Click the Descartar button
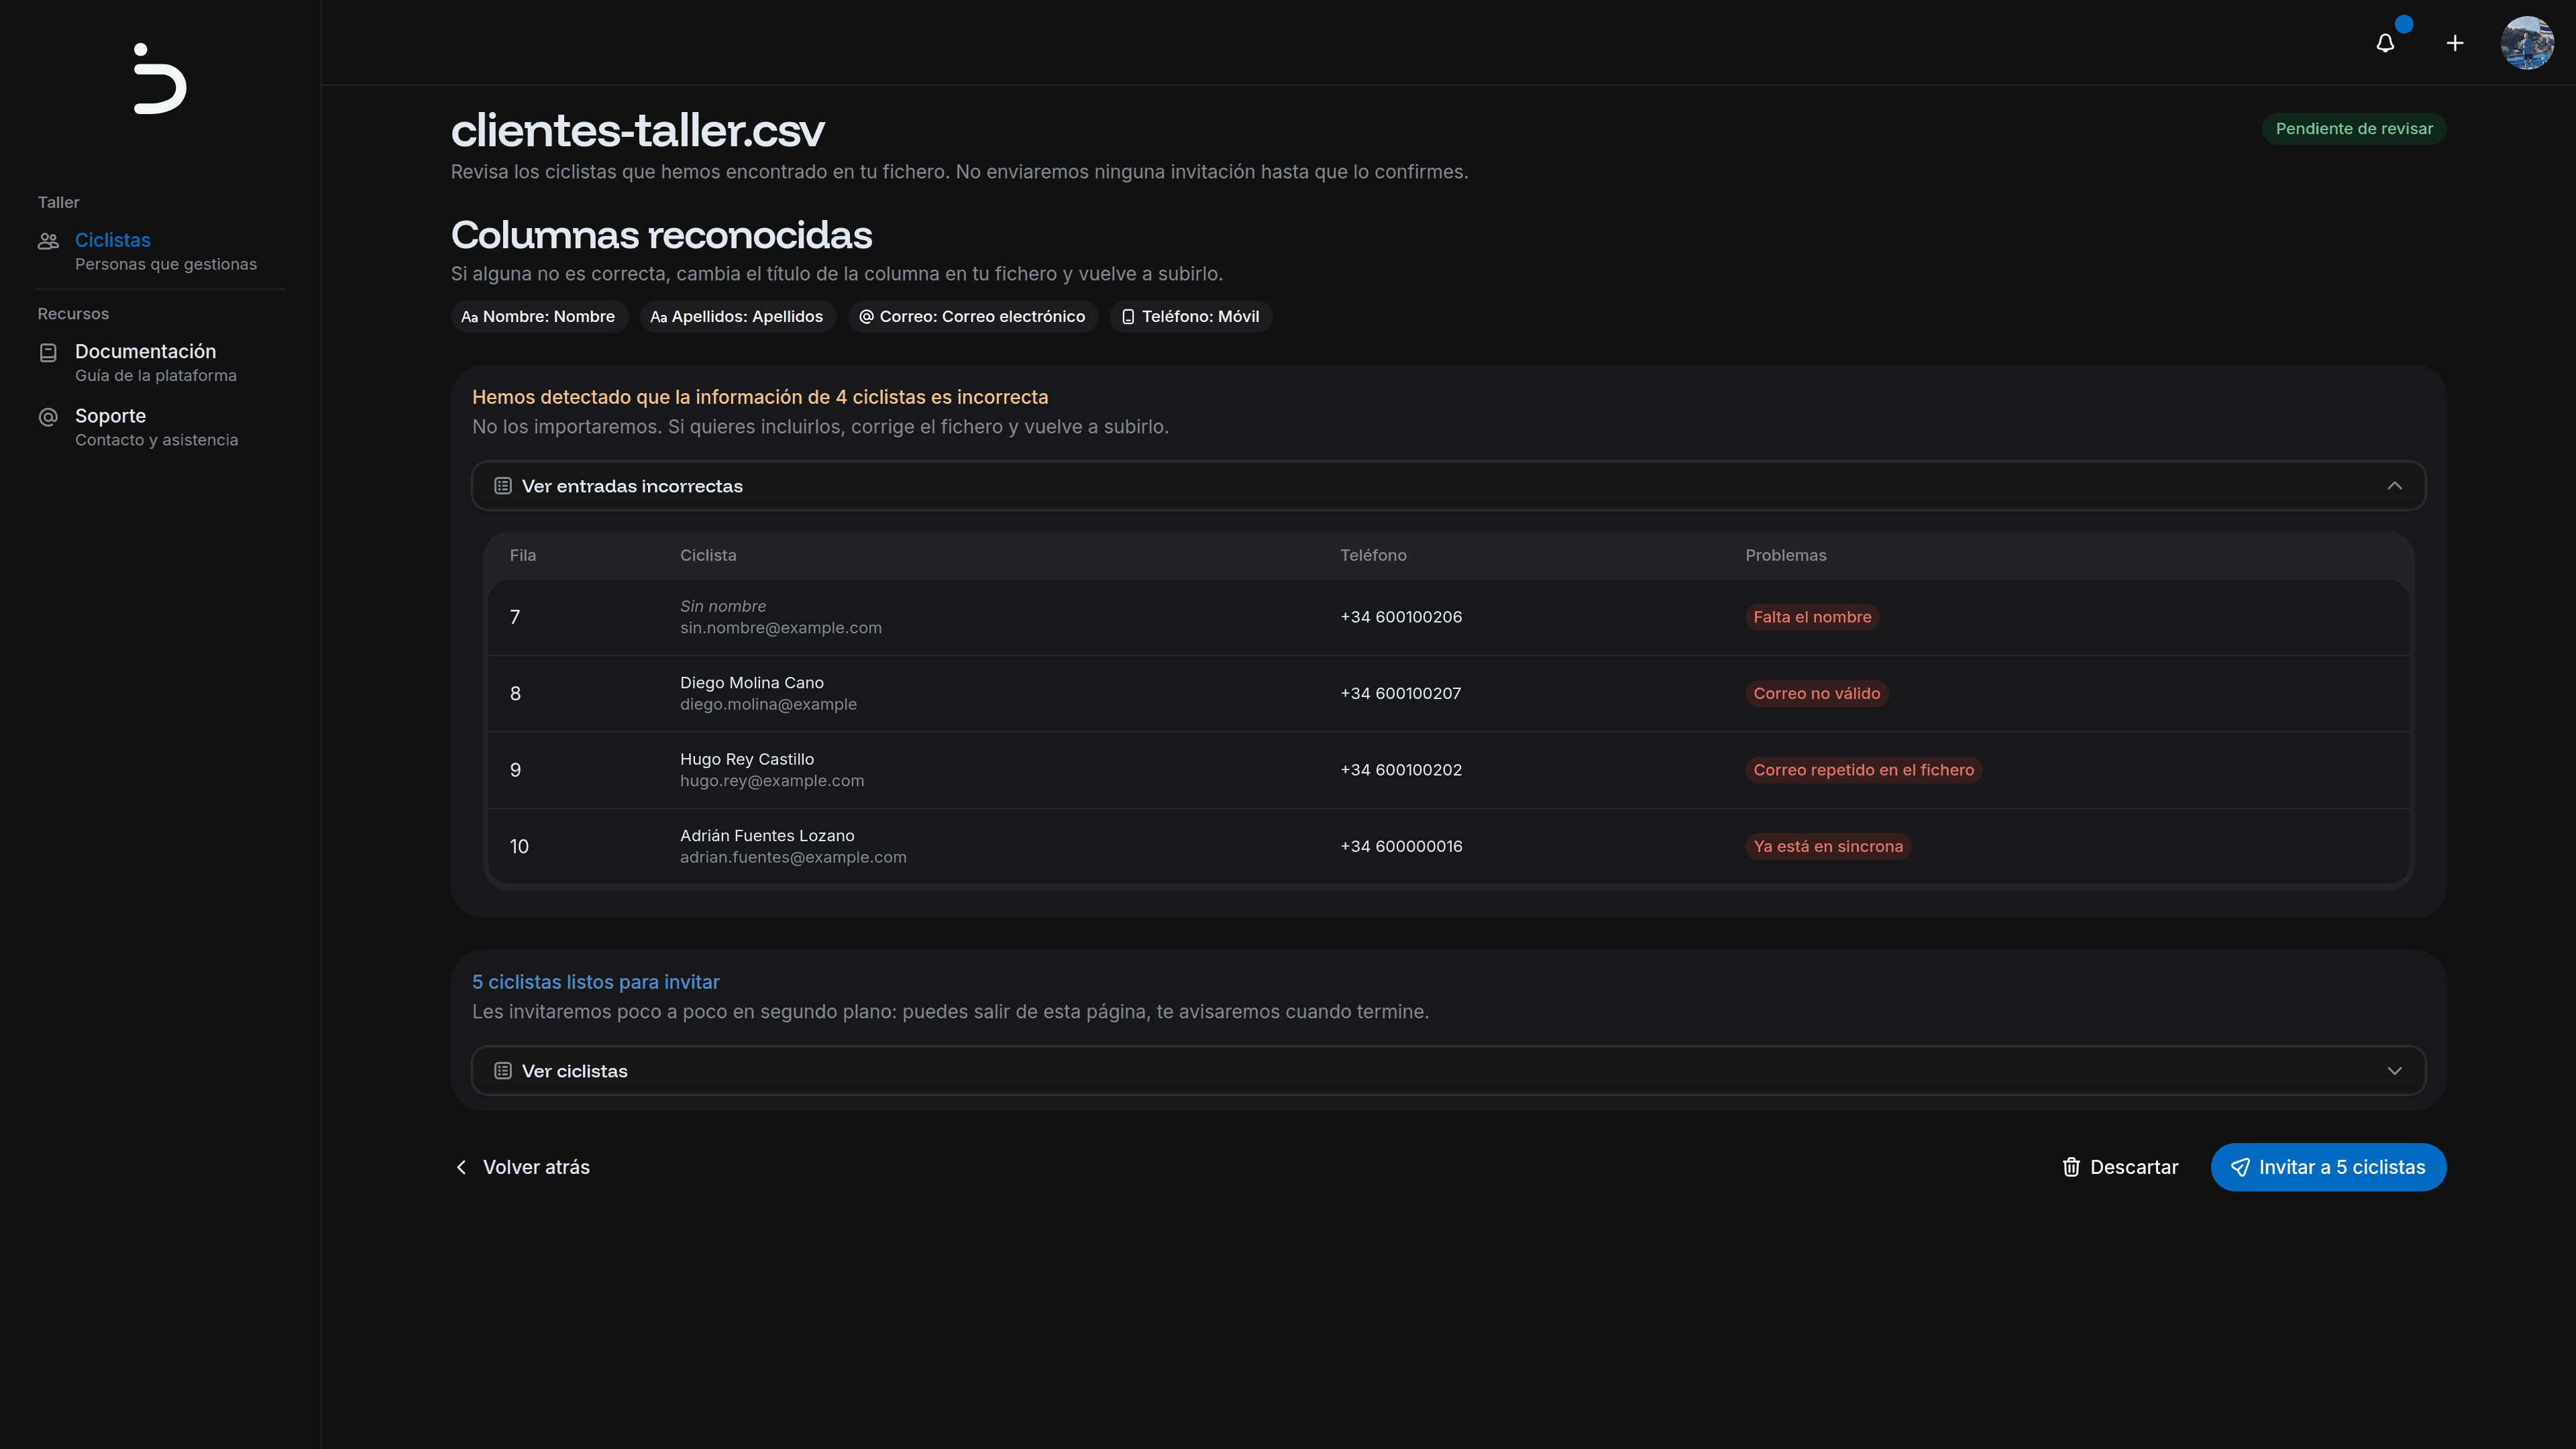Screen dimensions: 2576x1449 [2119, 1167]
